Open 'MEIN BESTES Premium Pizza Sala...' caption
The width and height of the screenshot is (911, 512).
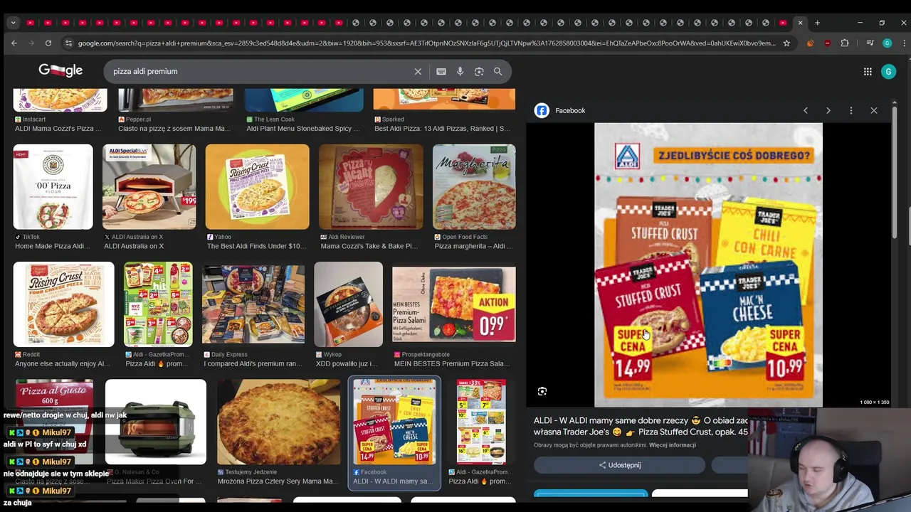[452, 363]
